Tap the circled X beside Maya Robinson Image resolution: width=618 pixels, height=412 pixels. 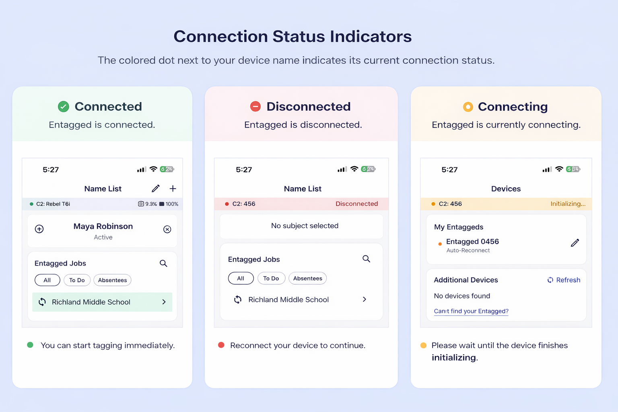[167, 229]
